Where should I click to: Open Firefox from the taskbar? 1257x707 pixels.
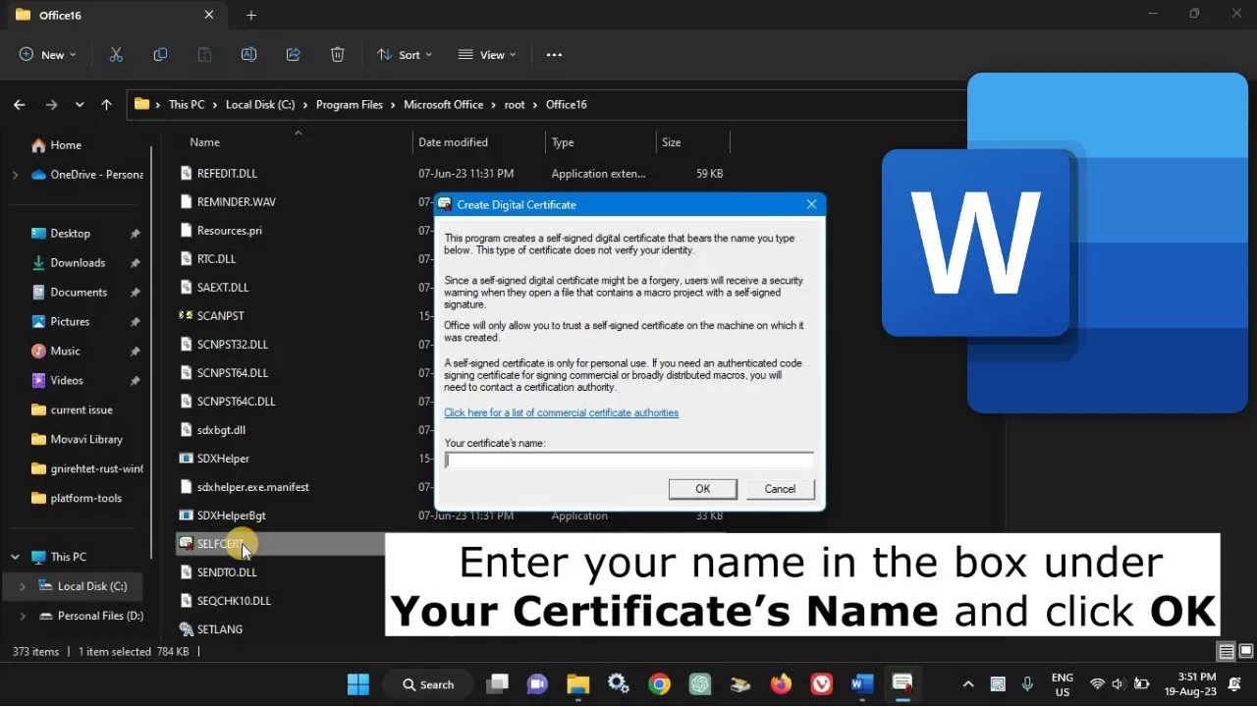781,684
